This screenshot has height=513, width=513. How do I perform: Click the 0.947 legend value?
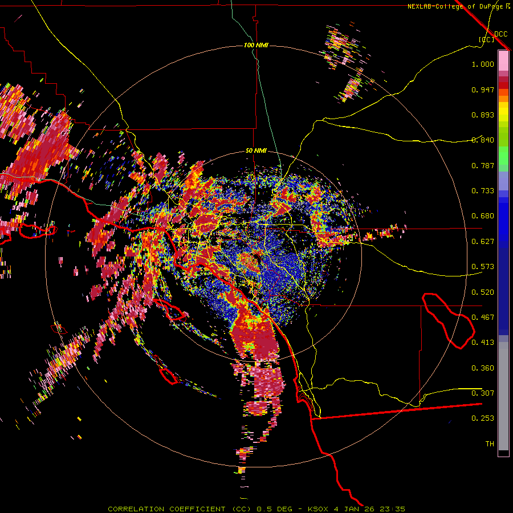pyautogui.click(x=483, y=89)
